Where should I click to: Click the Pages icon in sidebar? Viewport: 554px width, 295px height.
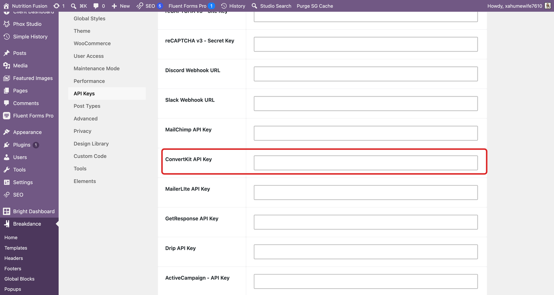[x=6, y=91]
